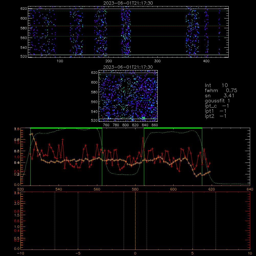Click the '820' x-axis label of middle image

(x=135, y=125)
